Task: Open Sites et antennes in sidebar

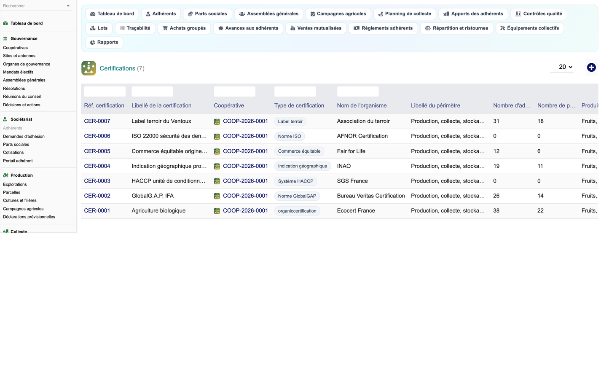Action: (19, 56)
